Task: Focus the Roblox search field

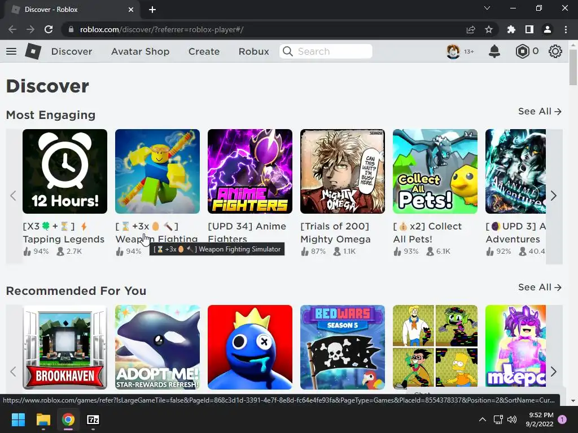Action: [x=326, y=51]
